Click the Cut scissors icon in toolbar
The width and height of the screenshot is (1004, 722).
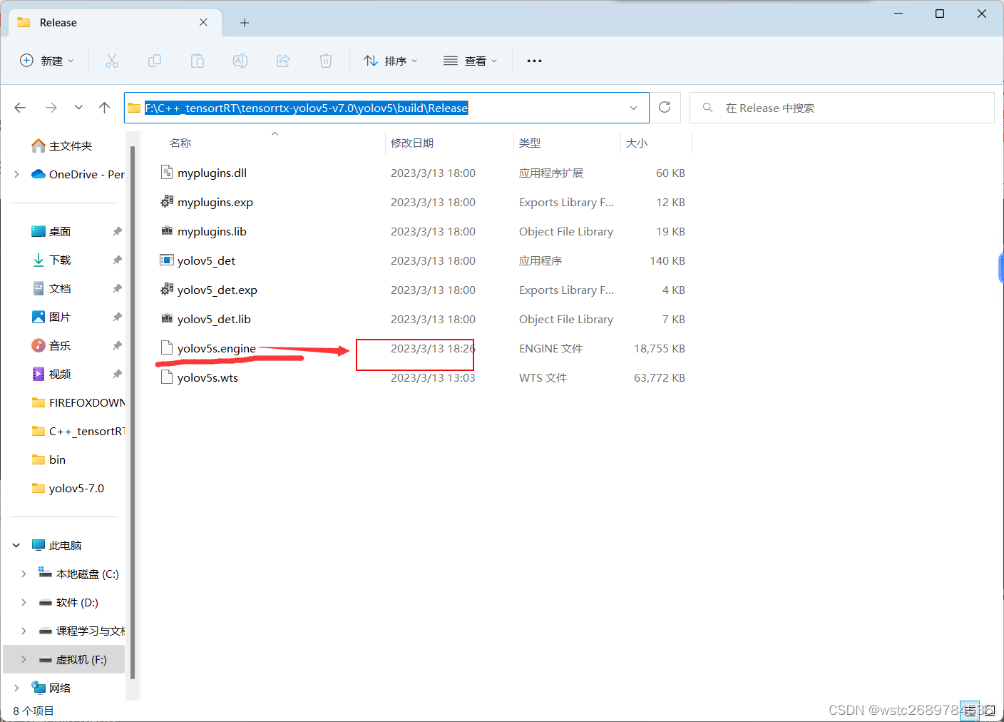(x=112, y=61)
